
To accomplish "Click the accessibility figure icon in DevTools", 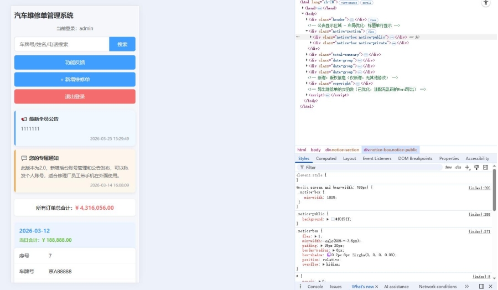I will 486,3.
